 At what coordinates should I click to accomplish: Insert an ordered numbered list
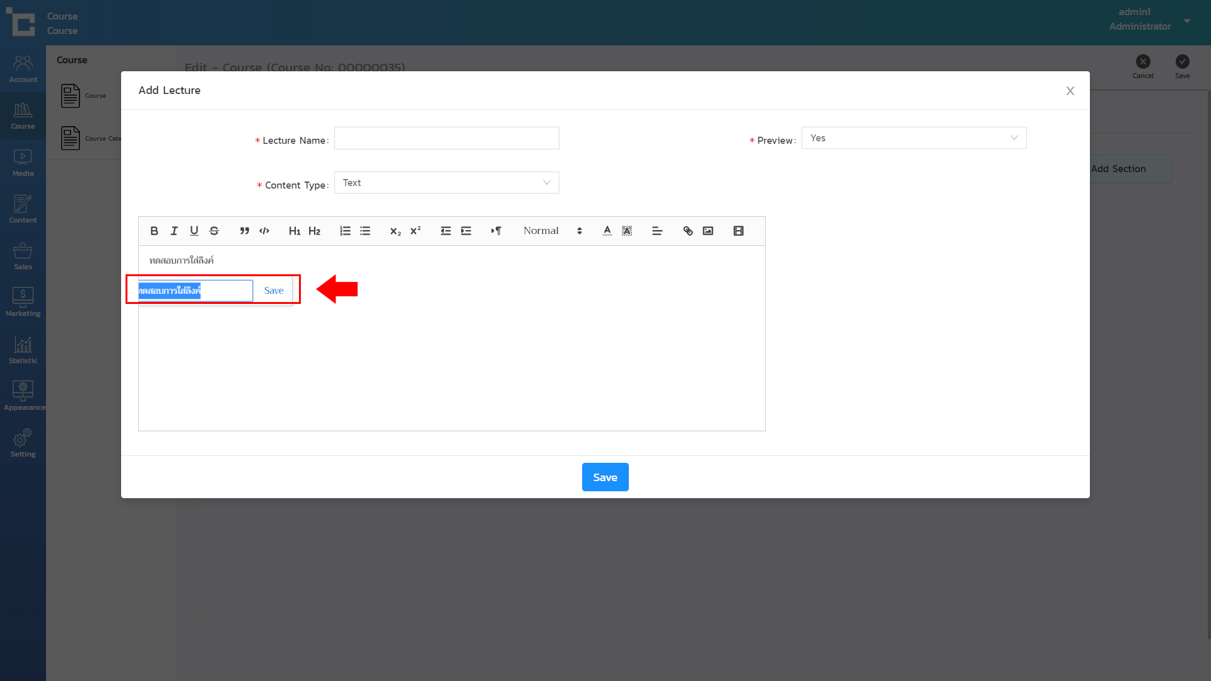(x=345, y=231)
